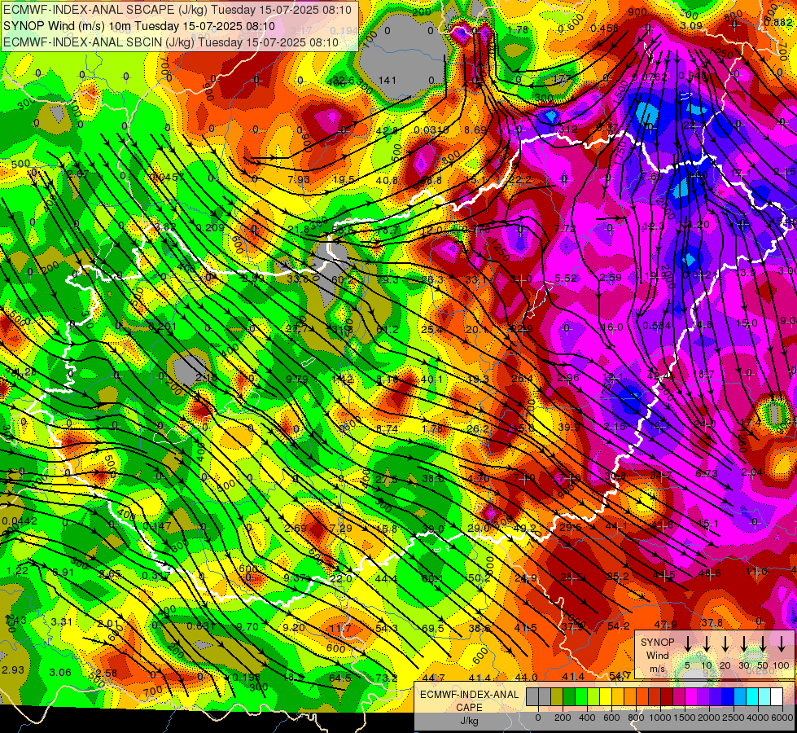Click the map value 0.882 in the corner
Viewport: 797px width, 733px height.
coord(778,22)
